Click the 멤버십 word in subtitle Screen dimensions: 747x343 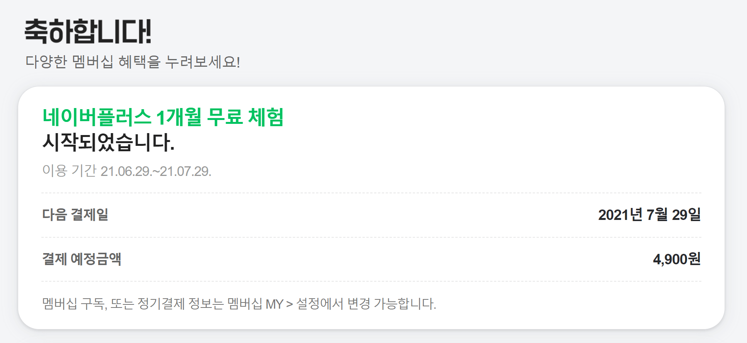coord(93,62)
